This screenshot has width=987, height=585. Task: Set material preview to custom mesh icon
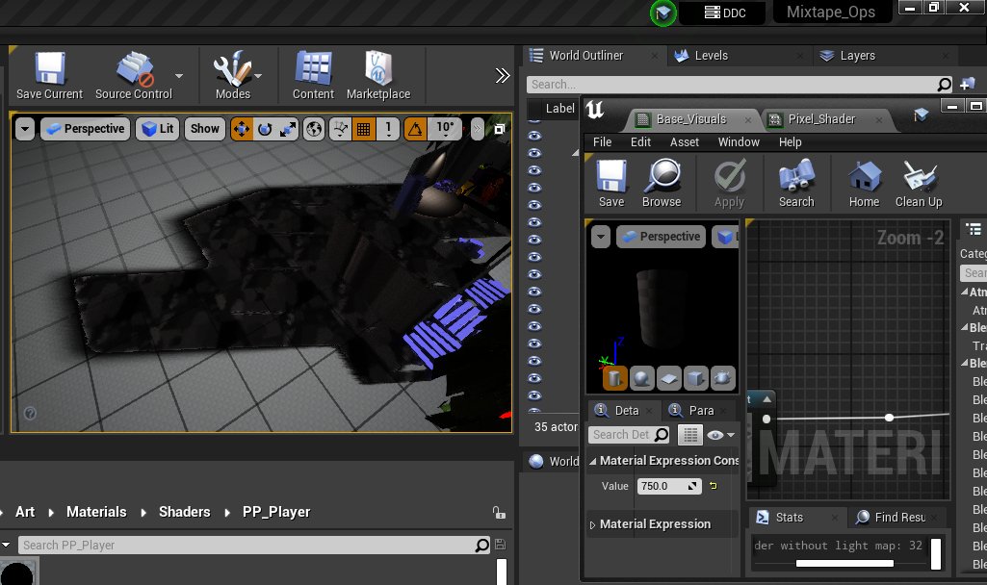pyautogui.click(x=722, y=379)
